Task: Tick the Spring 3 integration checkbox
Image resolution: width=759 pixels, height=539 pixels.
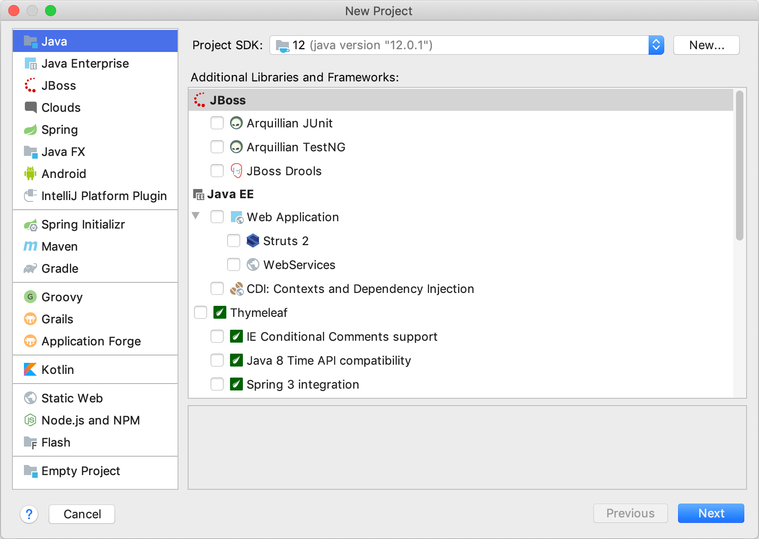Action: (217, 384)
